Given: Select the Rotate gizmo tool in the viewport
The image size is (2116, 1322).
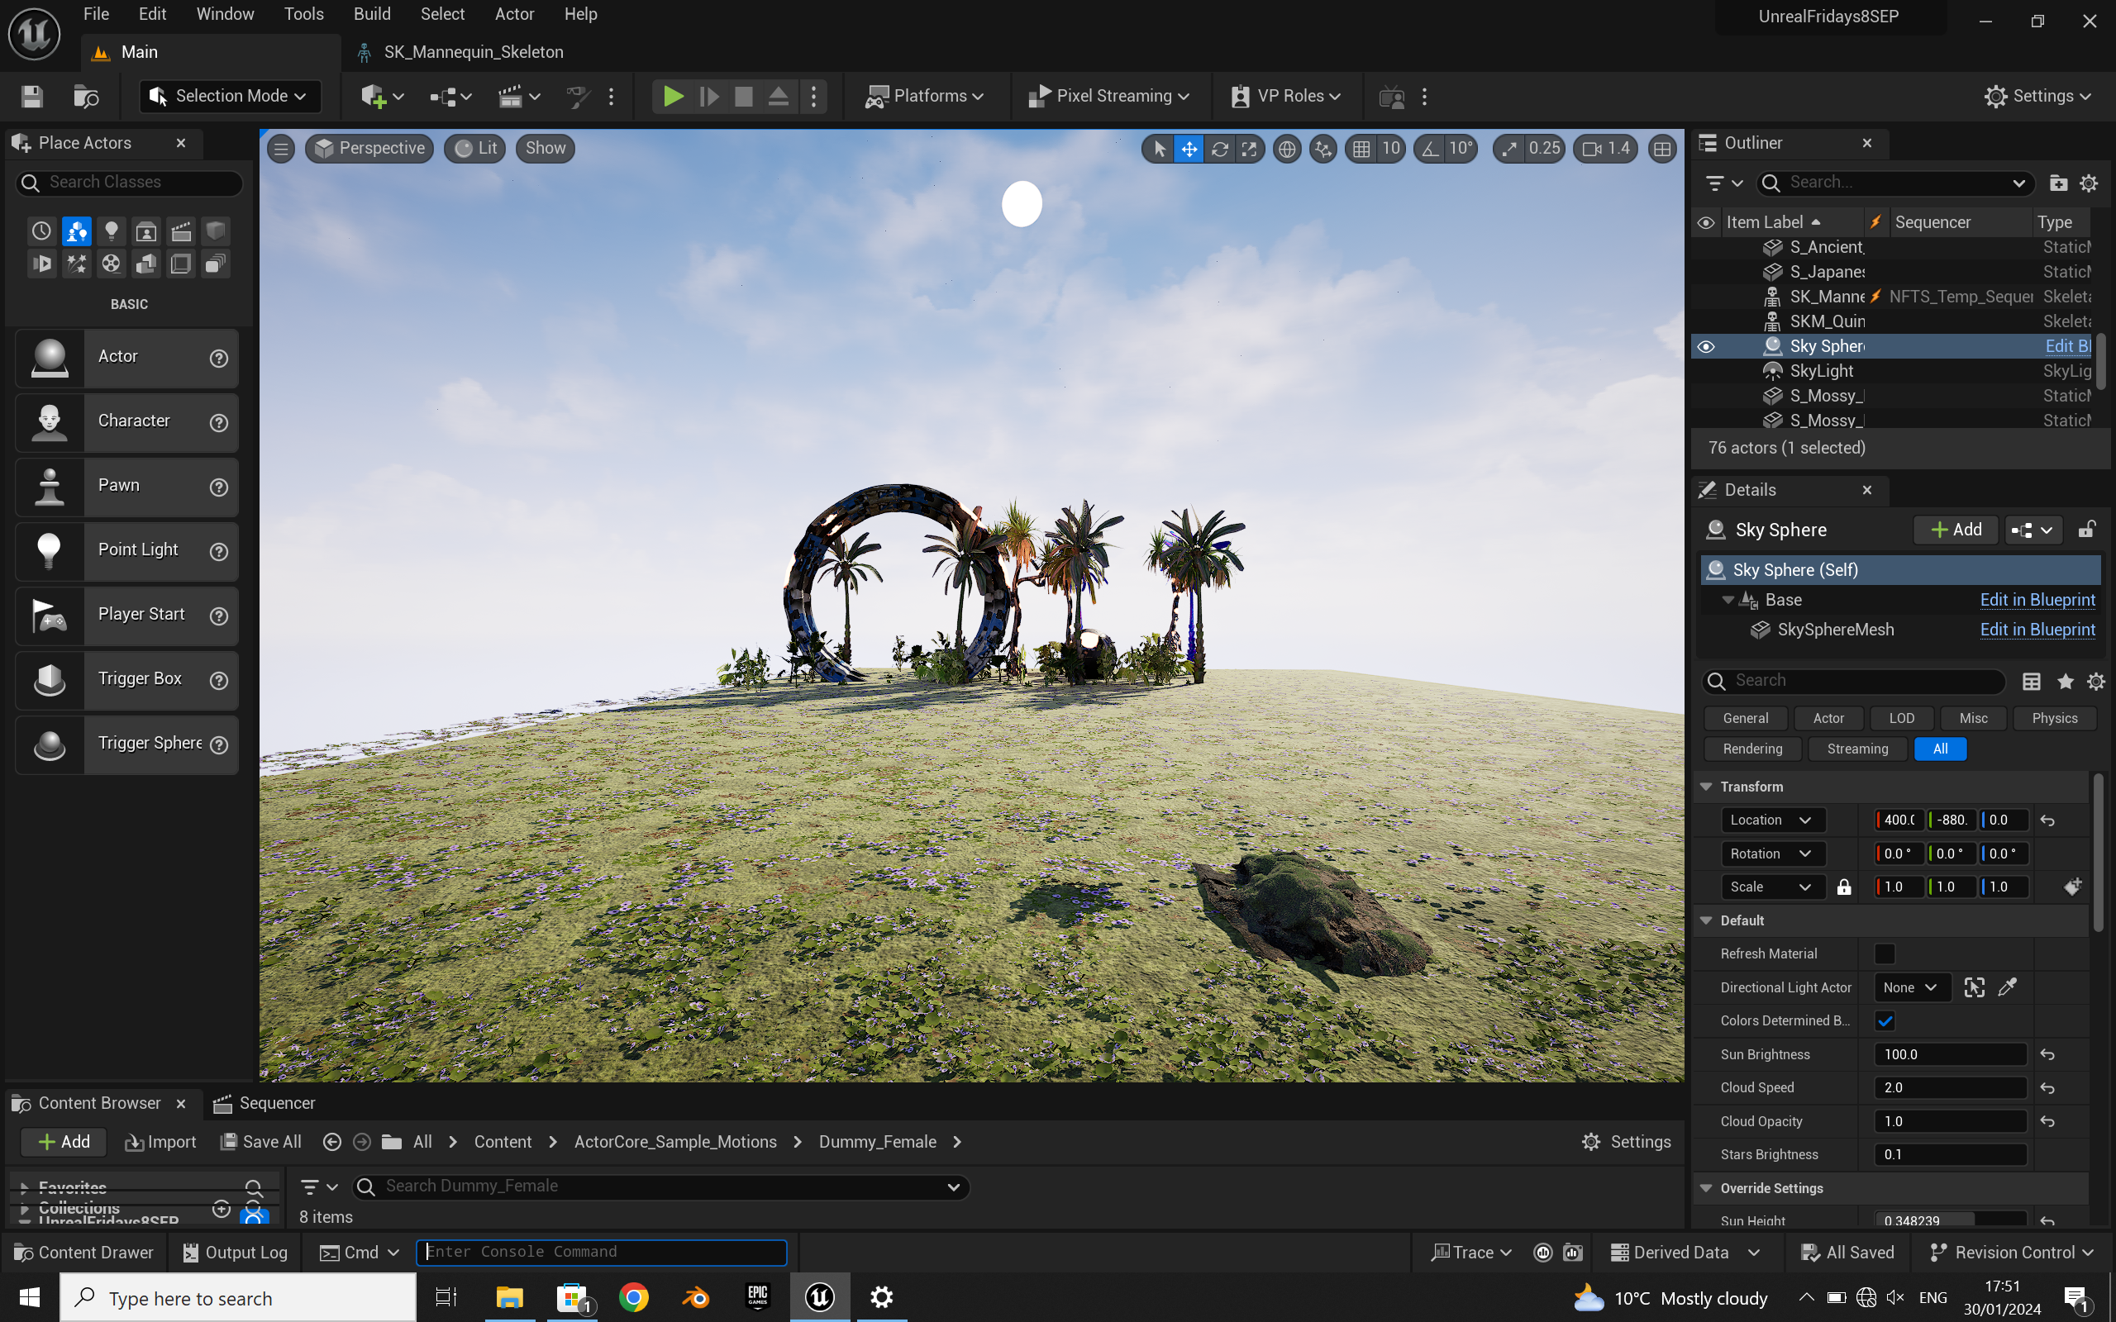Looking at the screenshot, I should (x=1219, y=149).
